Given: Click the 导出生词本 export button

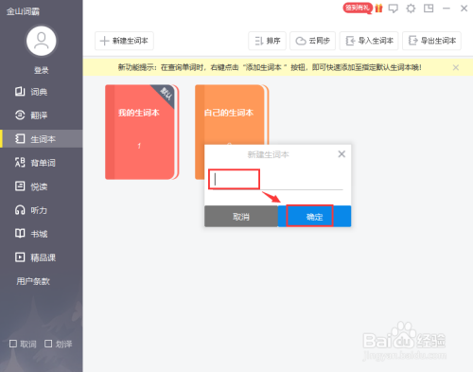Looking at the screenshot, I should click(431, 41).
